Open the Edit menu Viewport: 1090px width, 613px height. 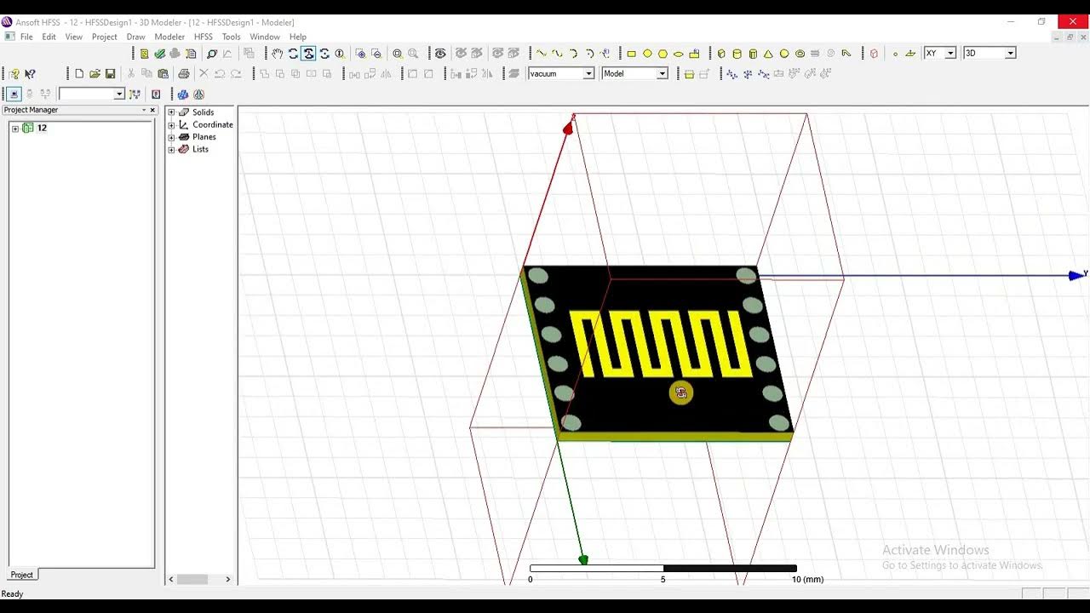pos(49,37)
